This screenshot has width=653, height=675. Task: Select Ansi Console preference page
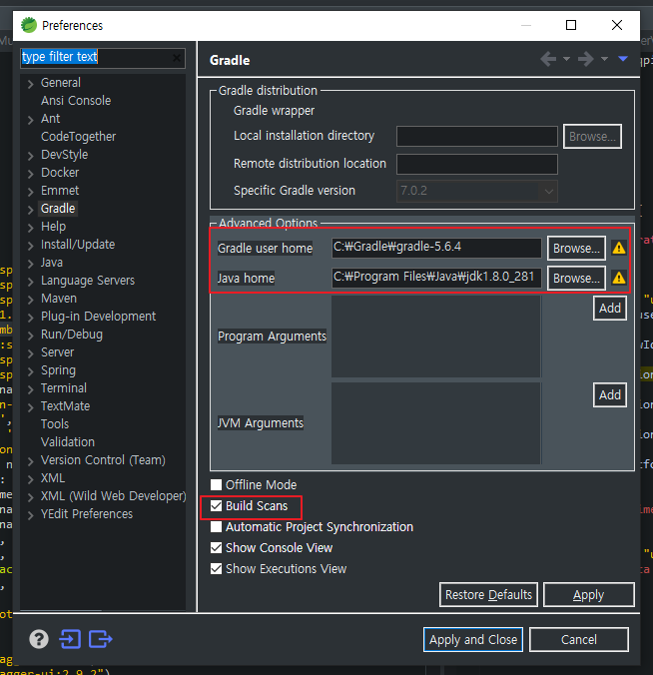[x=76, y=101]
